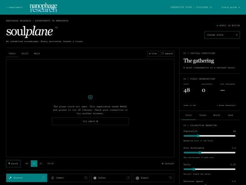The width and height of the screenshot is (246, 185).
Task: Select the Summon tool icon
Action: pos(52,178)
